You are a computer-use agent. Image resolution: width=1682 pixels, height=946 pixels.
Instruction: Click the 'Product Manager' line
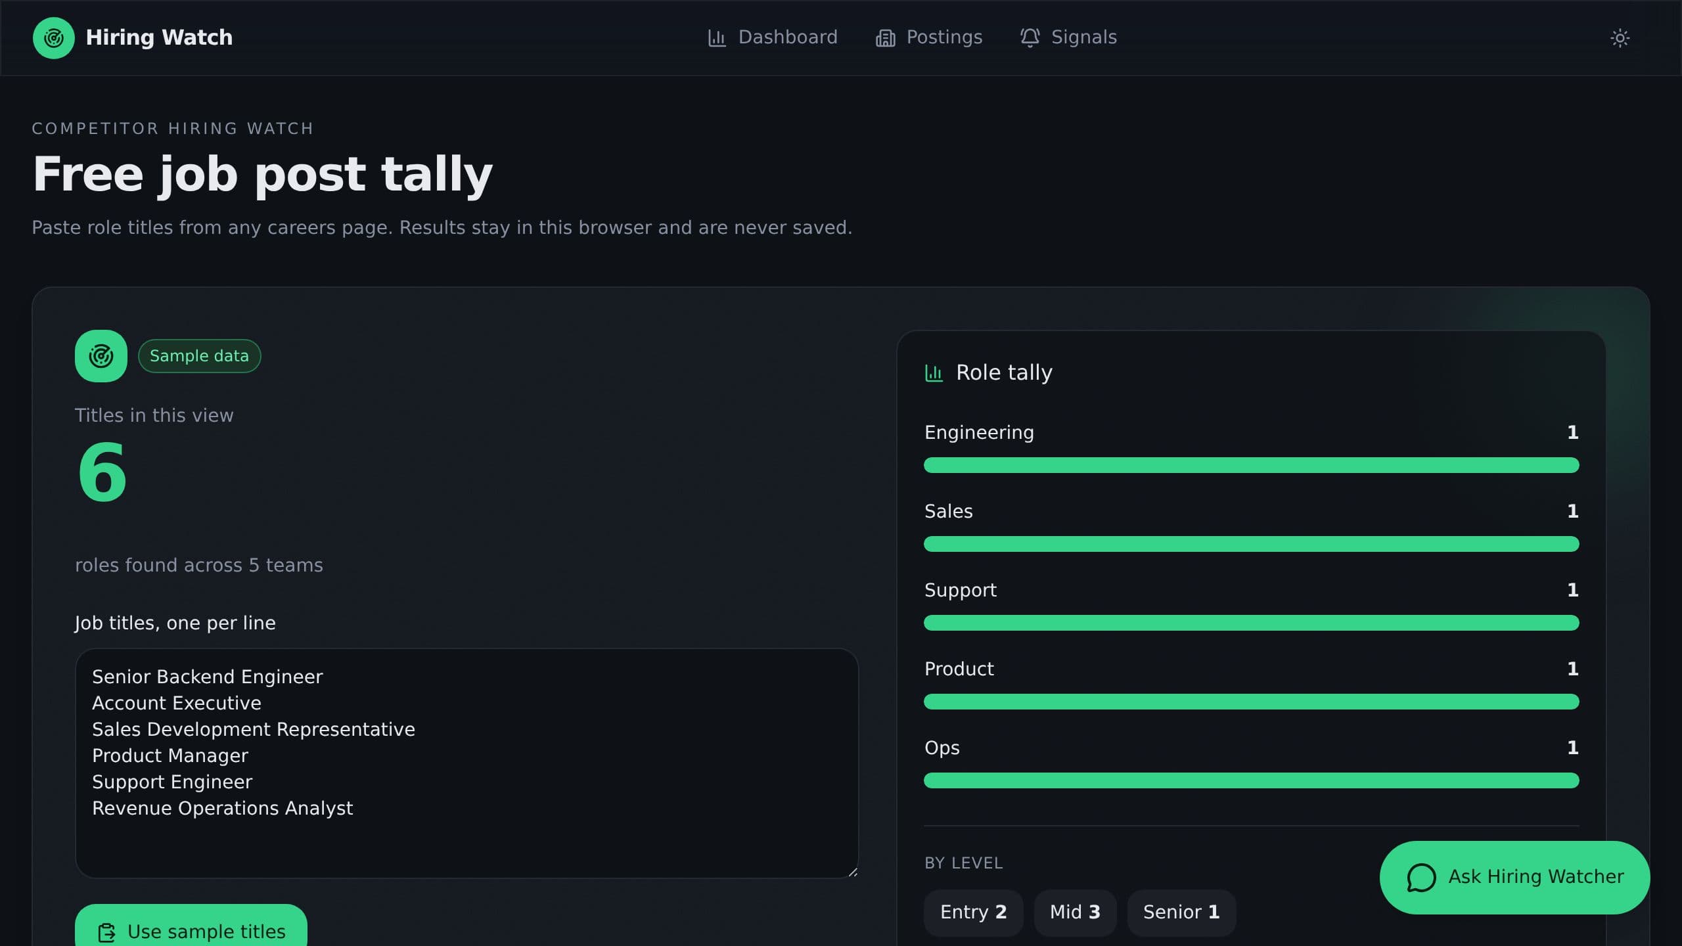click(x=170, y=756)
